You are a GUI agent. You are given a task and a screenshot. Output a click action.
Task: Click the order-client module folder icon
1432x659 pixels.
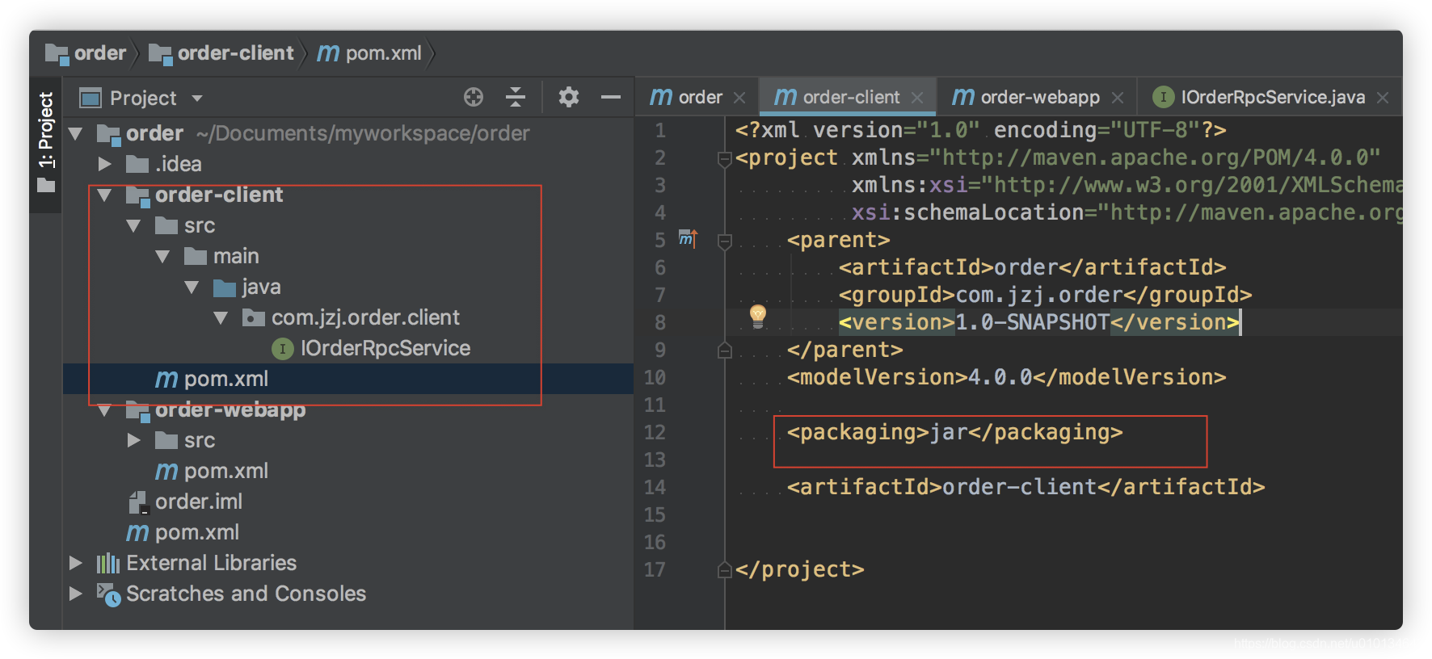pyautogui.click(x=137, y=195)
